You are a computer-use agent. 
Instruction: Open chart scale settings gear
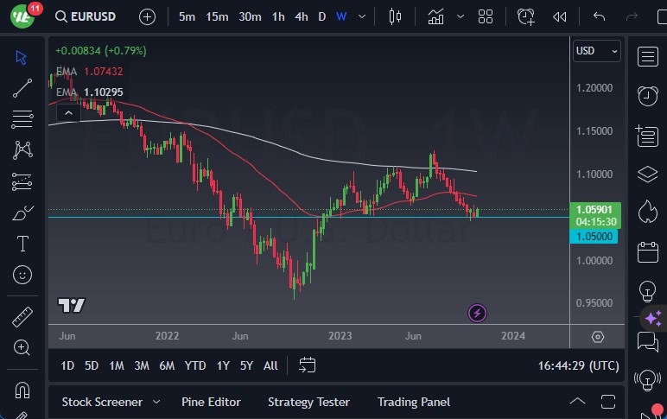(x=598, y=336)
